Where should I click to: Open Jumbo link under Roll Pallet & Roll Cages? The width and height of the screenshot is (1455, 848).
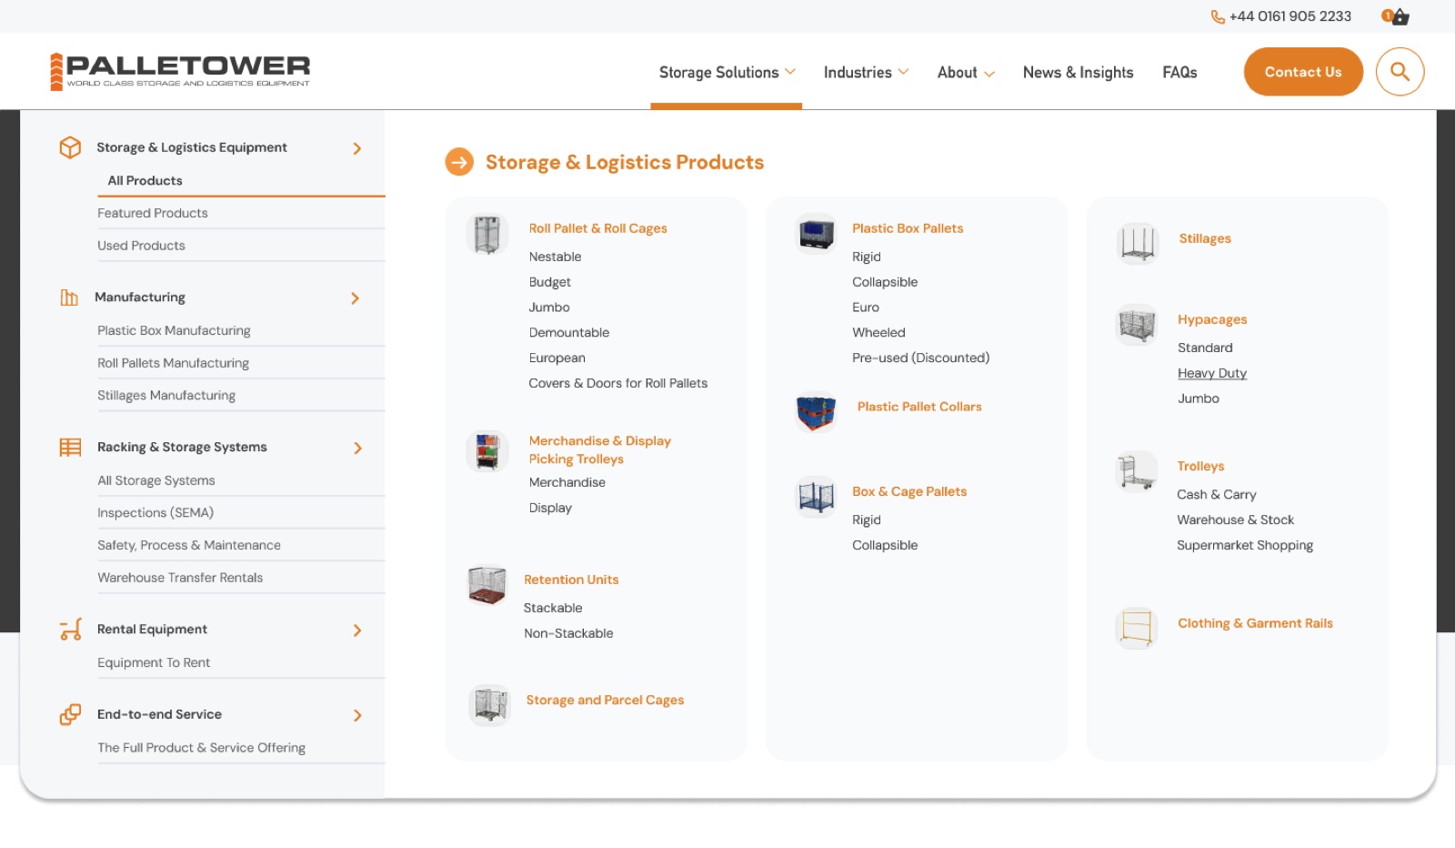[x=549, y=308]
